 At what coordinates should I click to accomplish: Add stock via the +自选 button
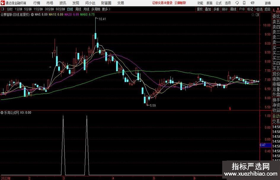click(x=259, y=9)
